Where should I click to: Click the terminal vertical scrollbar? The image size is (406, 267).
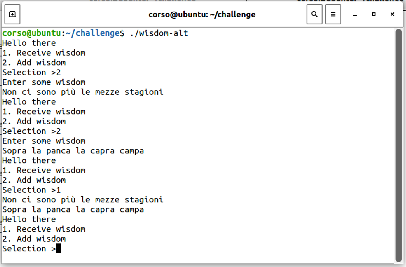click(x=399, y=145)
